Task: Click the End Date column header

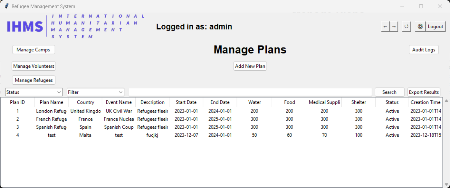Action: 220,102
